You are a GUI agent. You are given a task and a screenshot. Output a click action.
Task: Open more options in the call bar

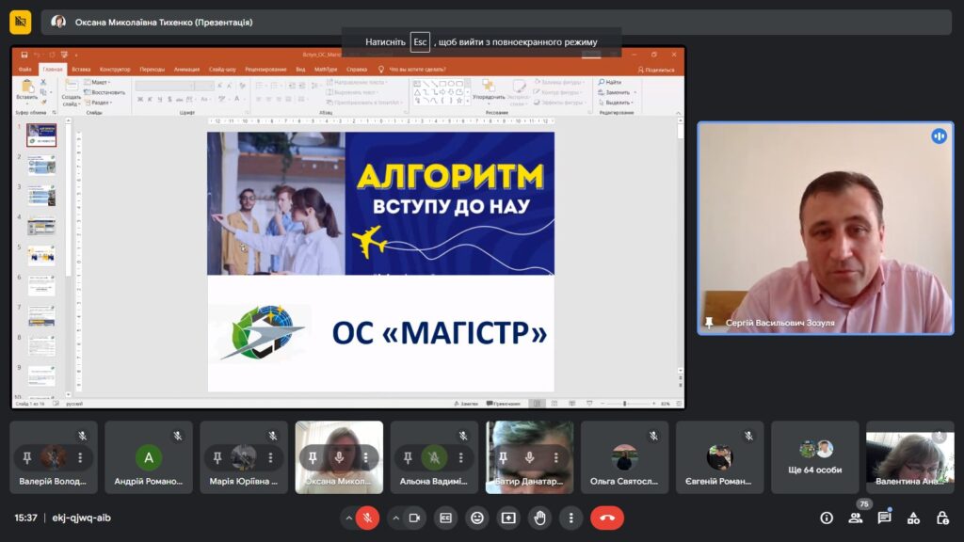click(570, 518)
